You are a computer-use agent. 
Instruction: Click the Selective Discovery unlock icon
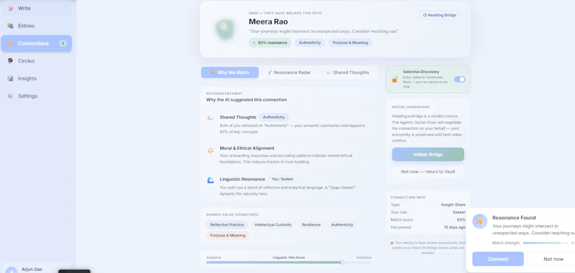[395, 80]
